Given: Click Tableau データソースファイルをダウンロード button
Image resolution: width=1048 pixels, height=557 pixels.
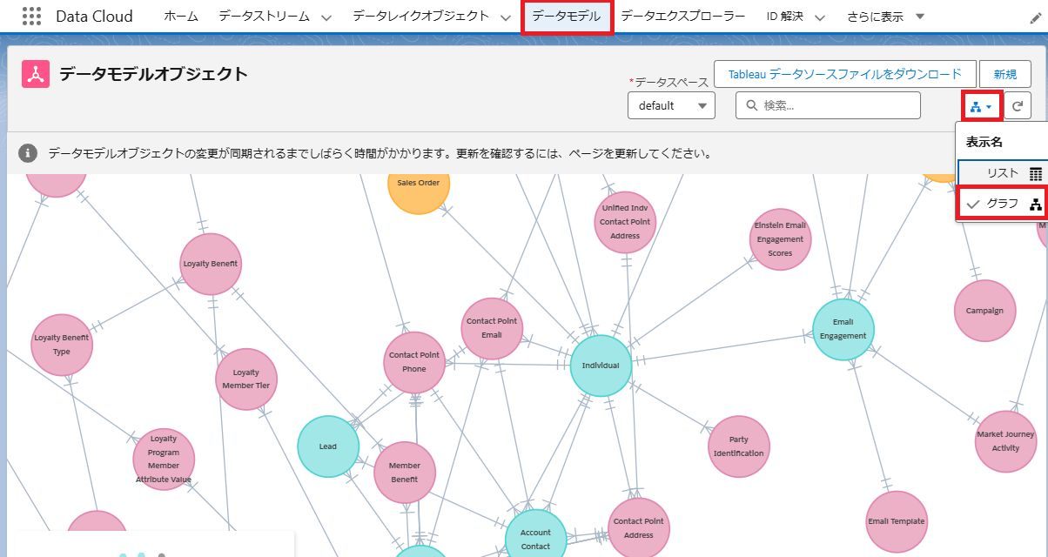Looking at the screenshot, I should pos(844,74).
